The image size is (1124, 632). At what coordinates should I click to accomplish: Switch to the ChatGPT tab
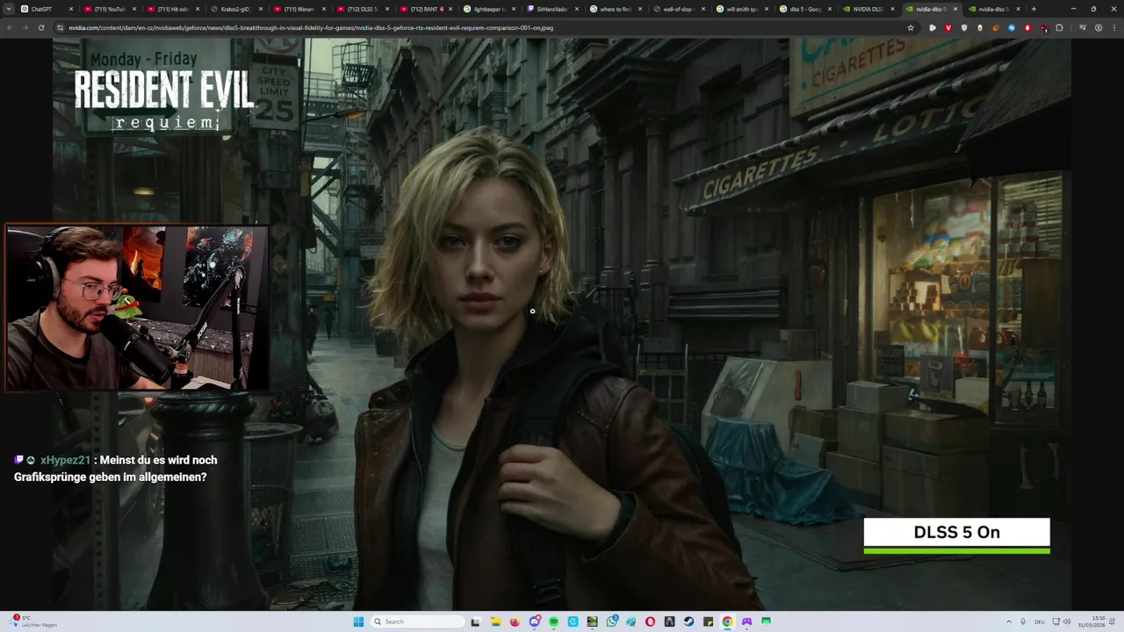[41, 9]
